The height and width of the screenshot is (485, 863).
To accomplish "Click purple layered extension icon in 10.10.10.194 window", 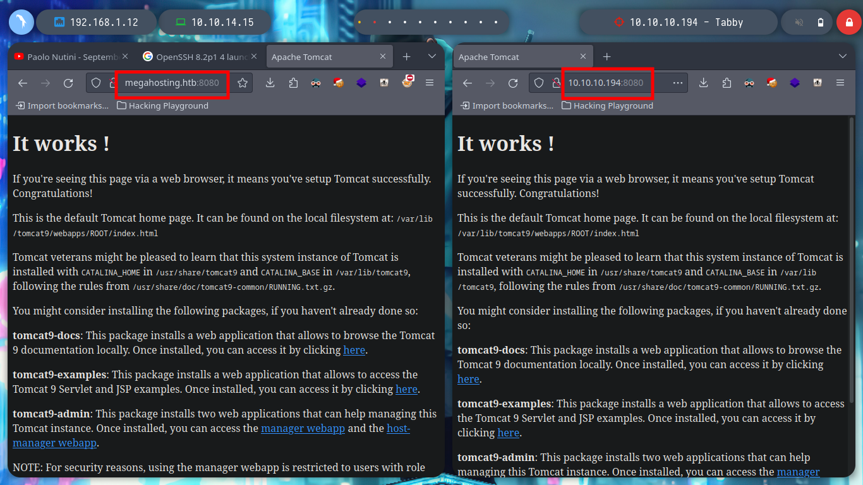I will (795, 83).
